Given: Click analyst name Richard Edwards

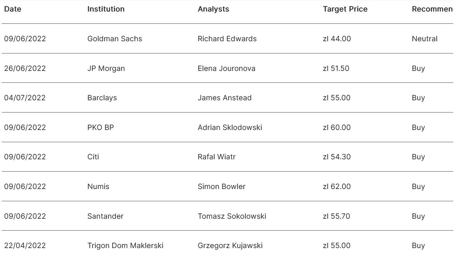Looking at the screenshot, I should click(227, 39).
